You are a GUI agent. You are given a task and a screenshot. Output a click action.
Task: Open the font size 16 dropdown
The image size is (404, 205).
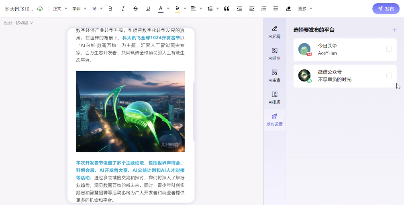pyautogui.click(x=97, y=9)
